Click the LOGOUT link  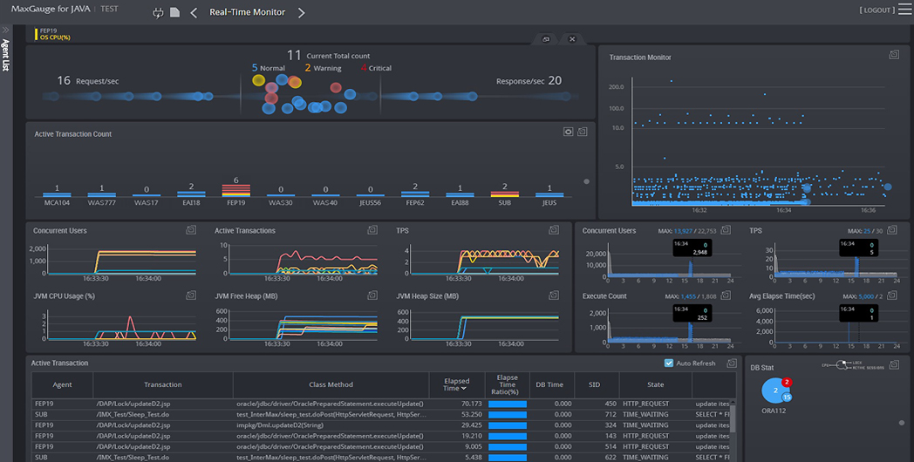pos(876,10)
